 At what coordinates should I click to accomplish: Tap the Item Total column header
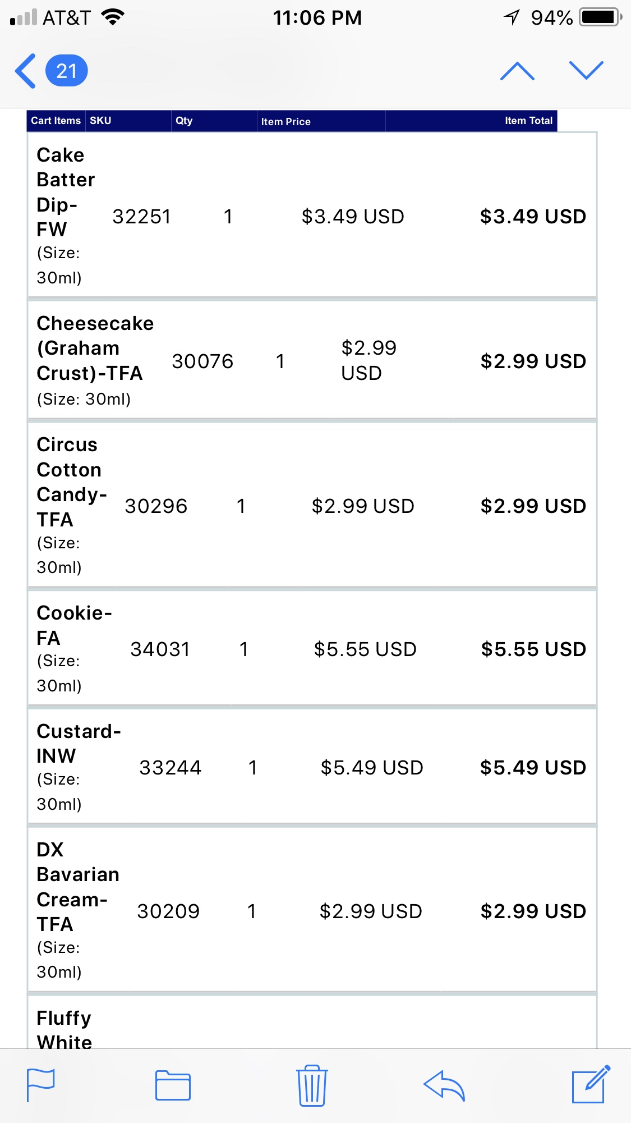(528, 121)
